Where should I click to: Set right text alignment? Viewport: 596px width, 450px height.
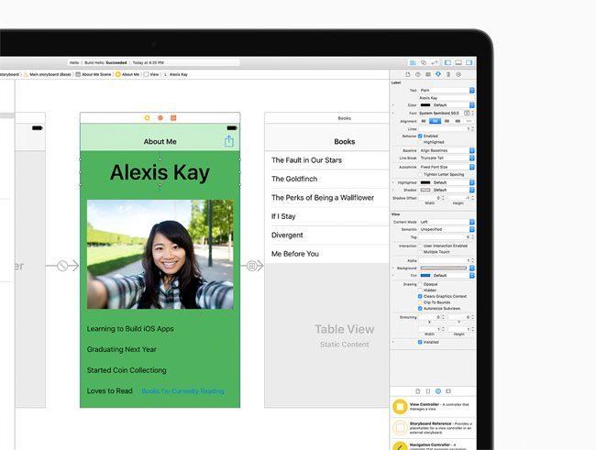(x=447, y=121)
